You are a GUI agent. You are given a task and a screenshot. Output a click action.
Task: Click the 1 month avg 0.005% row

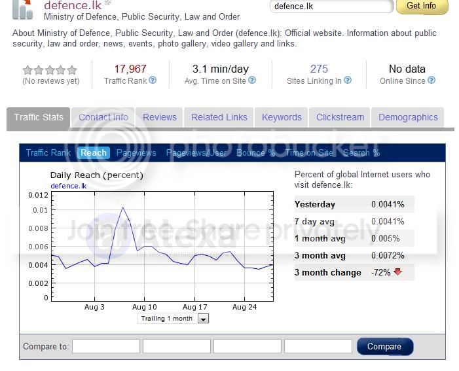coord(354,238)
